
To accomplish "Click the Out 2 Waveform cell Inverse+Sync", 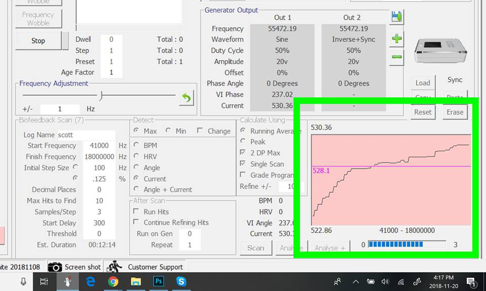I will (353, 39).
